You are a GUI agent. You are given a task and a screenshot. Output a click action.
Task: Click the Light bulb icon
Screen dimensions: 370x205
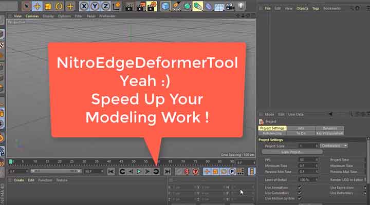239,7
